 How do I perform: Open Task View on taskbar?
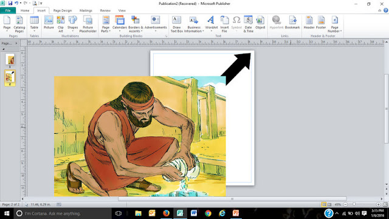(x=119, y=214)
